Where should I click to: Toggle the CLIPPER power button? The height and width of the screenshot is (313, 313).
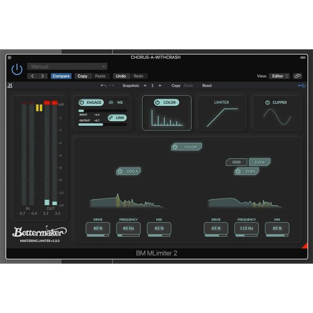(268, 102)
